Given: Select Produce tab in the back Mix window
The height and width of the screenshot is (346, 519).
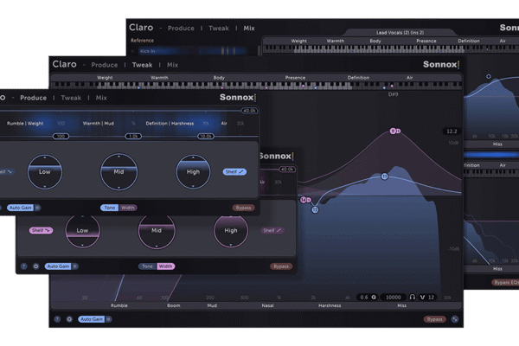Looking at the screenshot, I should click(x=181, y=29).
